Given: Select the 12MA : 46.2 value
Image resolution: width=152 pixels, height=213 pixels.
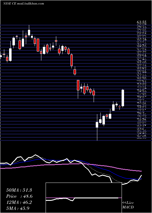Looking at the screenshot, I should (x=19, y=202).
